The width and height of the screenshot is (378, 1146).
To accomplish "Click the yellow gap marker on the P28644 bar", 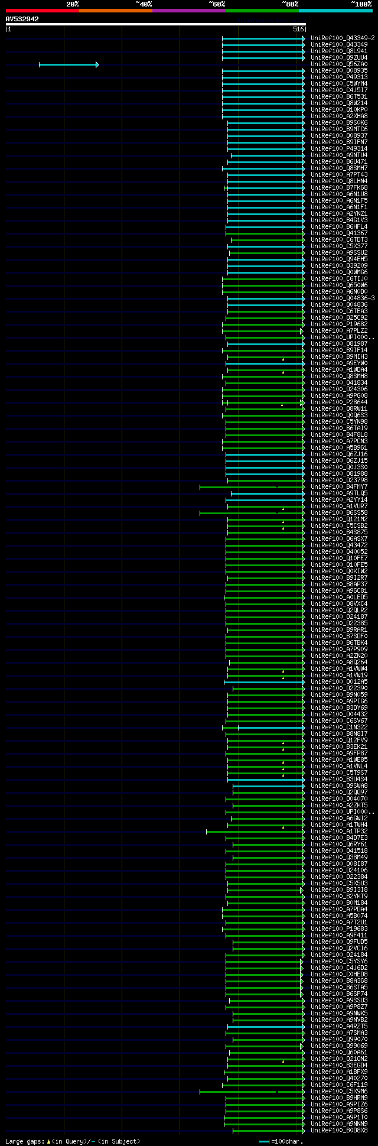I will pyautogui.click(x=282, y=405).
